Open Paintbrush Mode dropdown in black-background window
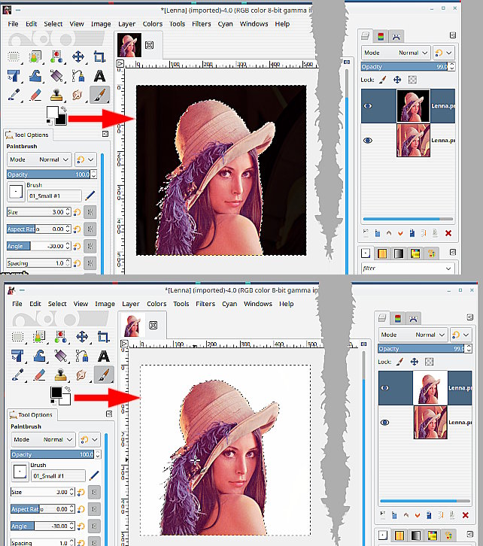Screen dimensions: 483x546 (39, 159)
